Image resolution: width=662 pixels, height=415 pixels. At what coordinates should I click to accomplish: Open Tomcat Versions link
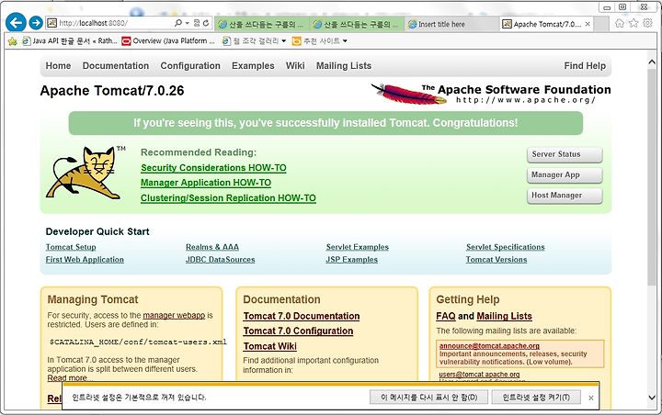(x=496, y=260)
